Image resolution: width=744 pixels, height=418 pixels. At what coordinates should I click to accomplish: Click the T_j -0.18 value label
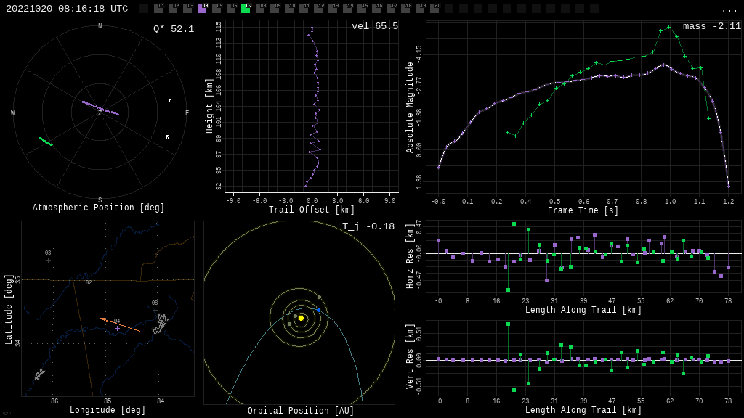pyautogui.click(x=368, y=227)
